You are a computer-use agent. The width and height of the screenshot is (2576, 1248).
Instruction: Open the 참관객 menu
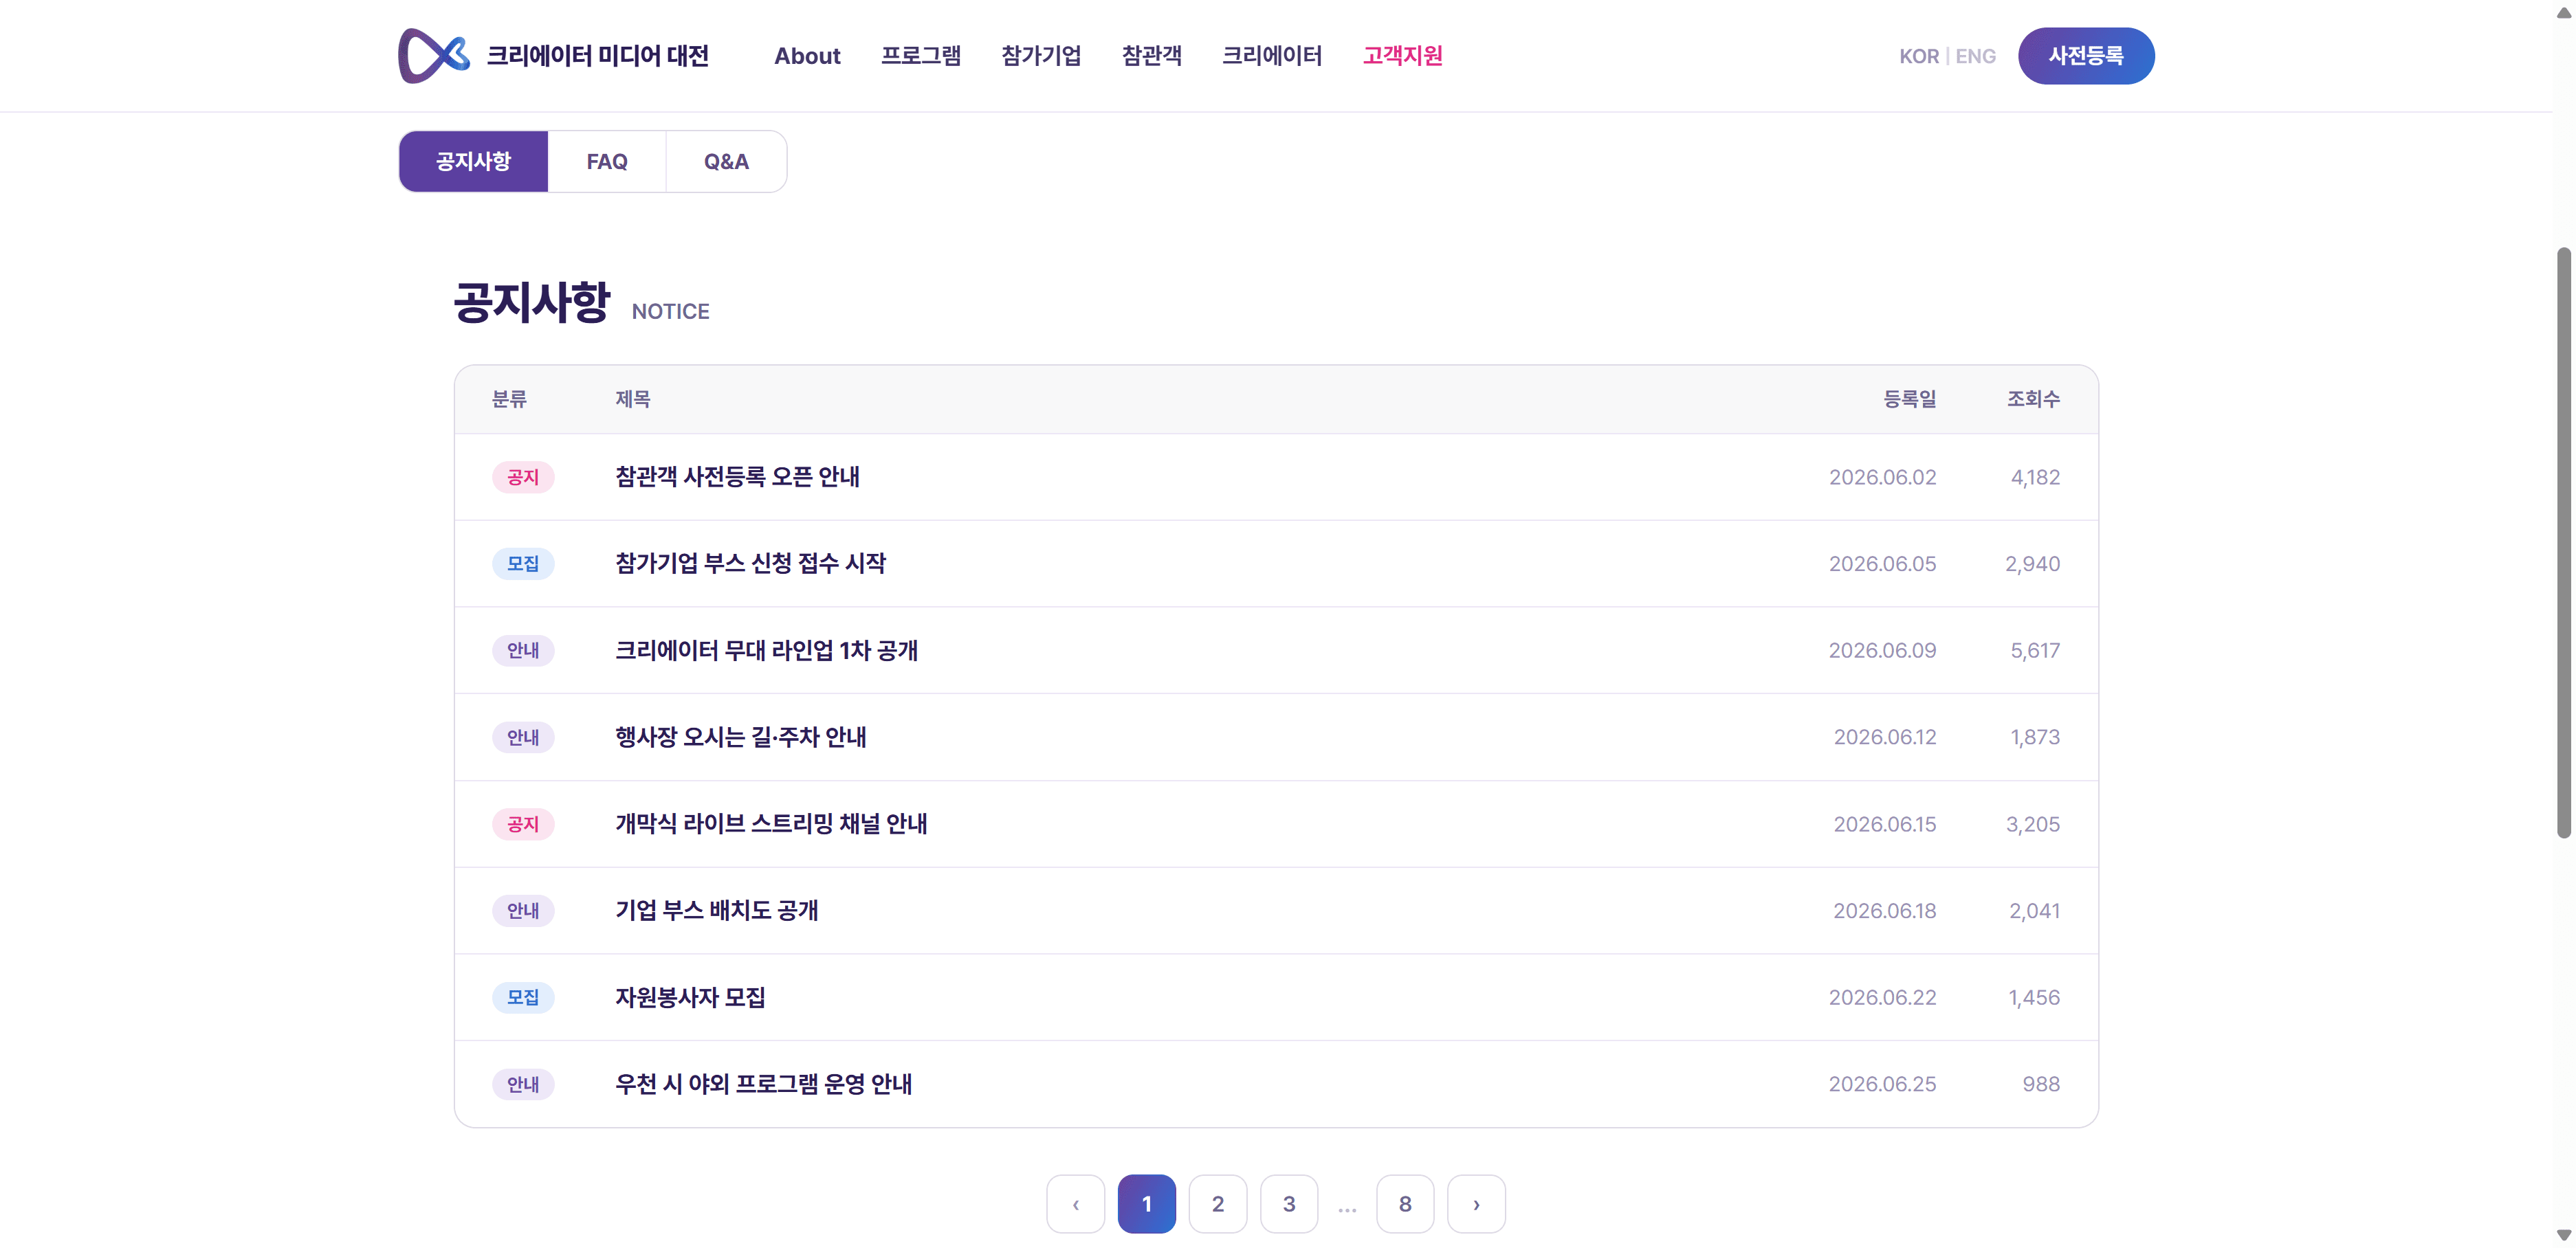coord(1151,56)
